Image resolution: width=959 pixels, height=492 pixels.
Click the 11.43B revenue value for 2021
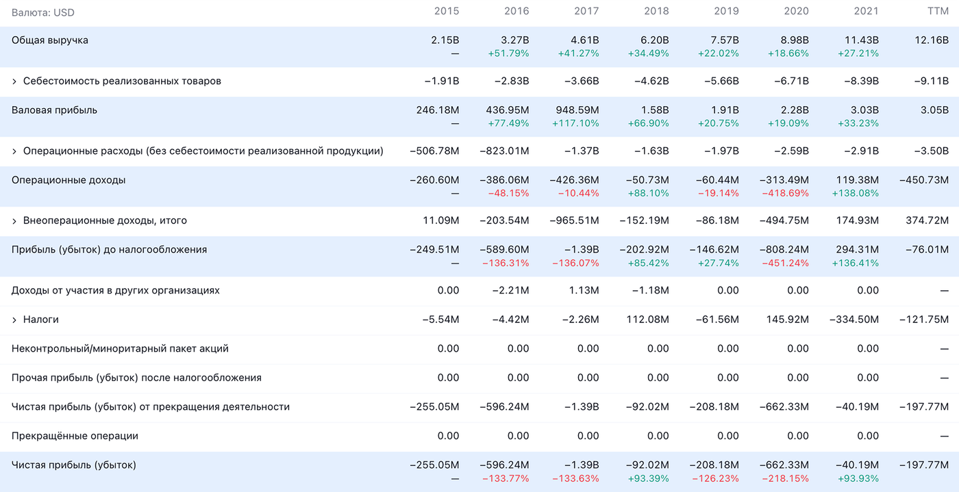[861, 40]
